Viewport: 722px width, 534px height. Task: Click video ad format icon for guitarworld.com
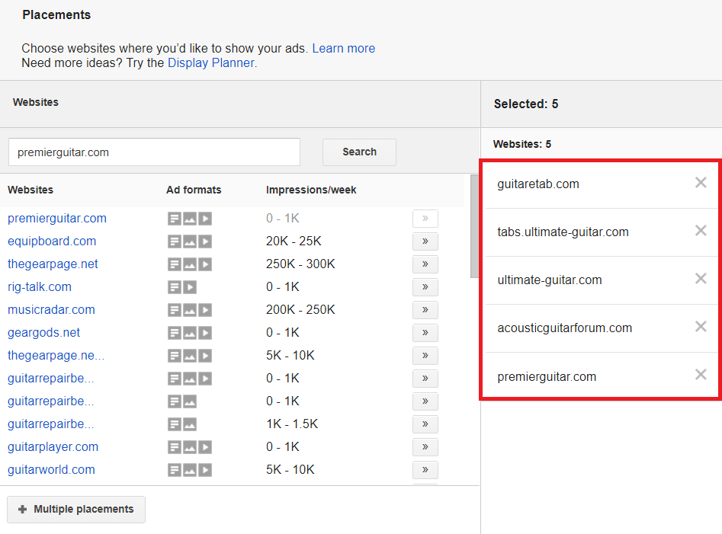click(205, 470)
